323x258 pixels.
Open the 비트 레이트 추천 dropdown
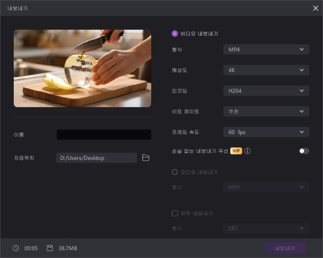pos(266,111)
